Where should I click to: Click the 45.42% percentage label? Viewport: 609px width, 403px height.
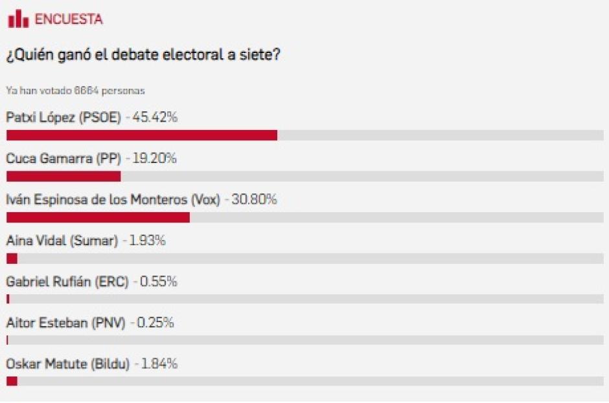point(155,117)
